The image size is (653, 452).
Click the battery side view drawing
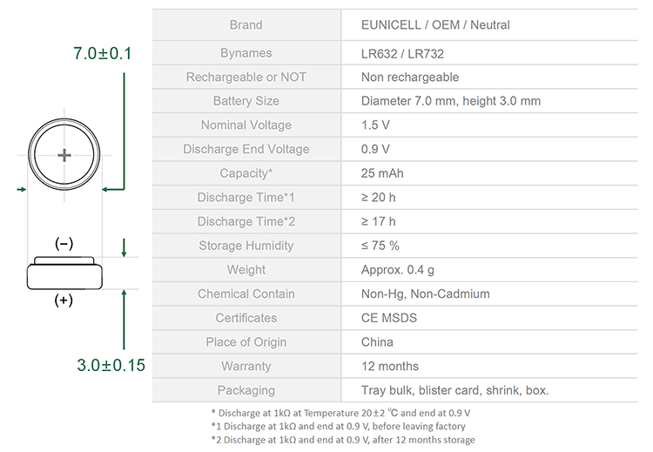64,273
